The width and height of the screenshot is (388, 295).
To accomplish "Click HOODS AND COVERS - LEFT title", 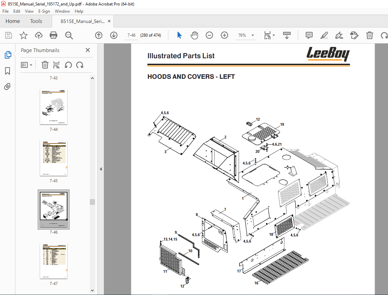I will pyautogui.click(x=191, y=77).
